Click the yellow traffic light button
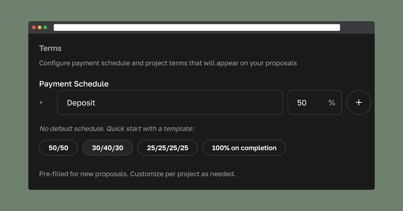This screenshot has height=211, width=403. tap(39, 27)
